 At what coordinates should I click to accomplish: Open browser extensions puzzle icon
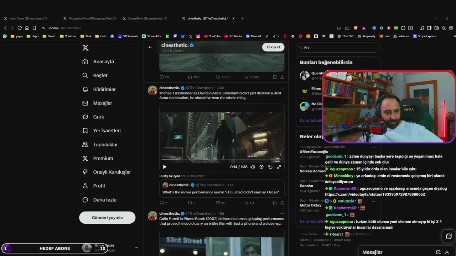[x=403, y=28]
